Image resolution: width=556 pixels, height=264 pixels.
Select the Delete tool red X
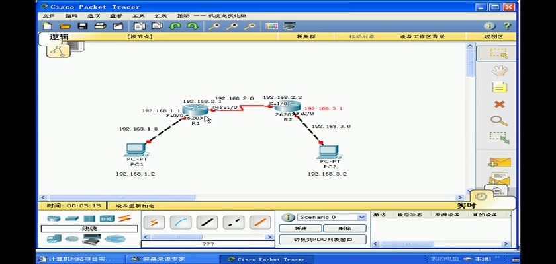point(499,104)
